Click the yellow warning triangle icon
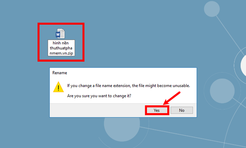The height and width of the screenshot is (148, 246). click(58, 87)
